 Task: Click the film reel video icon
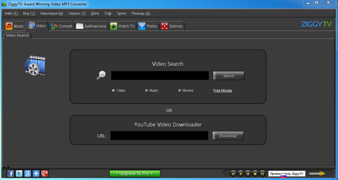pos(35,66)
